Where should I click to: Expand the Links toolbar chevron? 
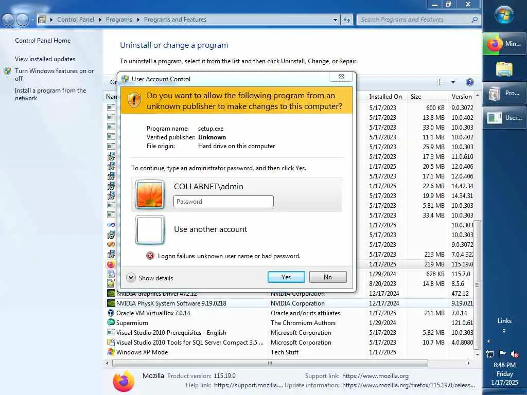click(504, 331)
